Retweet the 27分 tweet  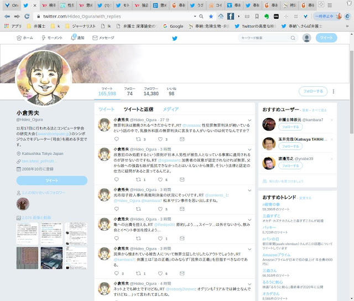[138, 139]
